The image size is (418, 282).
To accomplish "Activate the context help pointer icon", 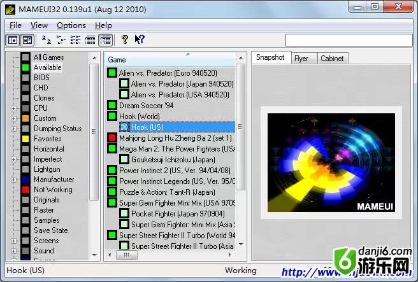I will click(140, 39).
